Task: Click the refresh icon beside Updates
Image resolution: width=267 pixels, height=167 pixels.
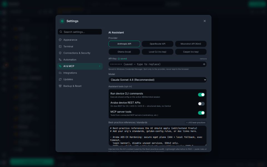Action: click(60, 79)
